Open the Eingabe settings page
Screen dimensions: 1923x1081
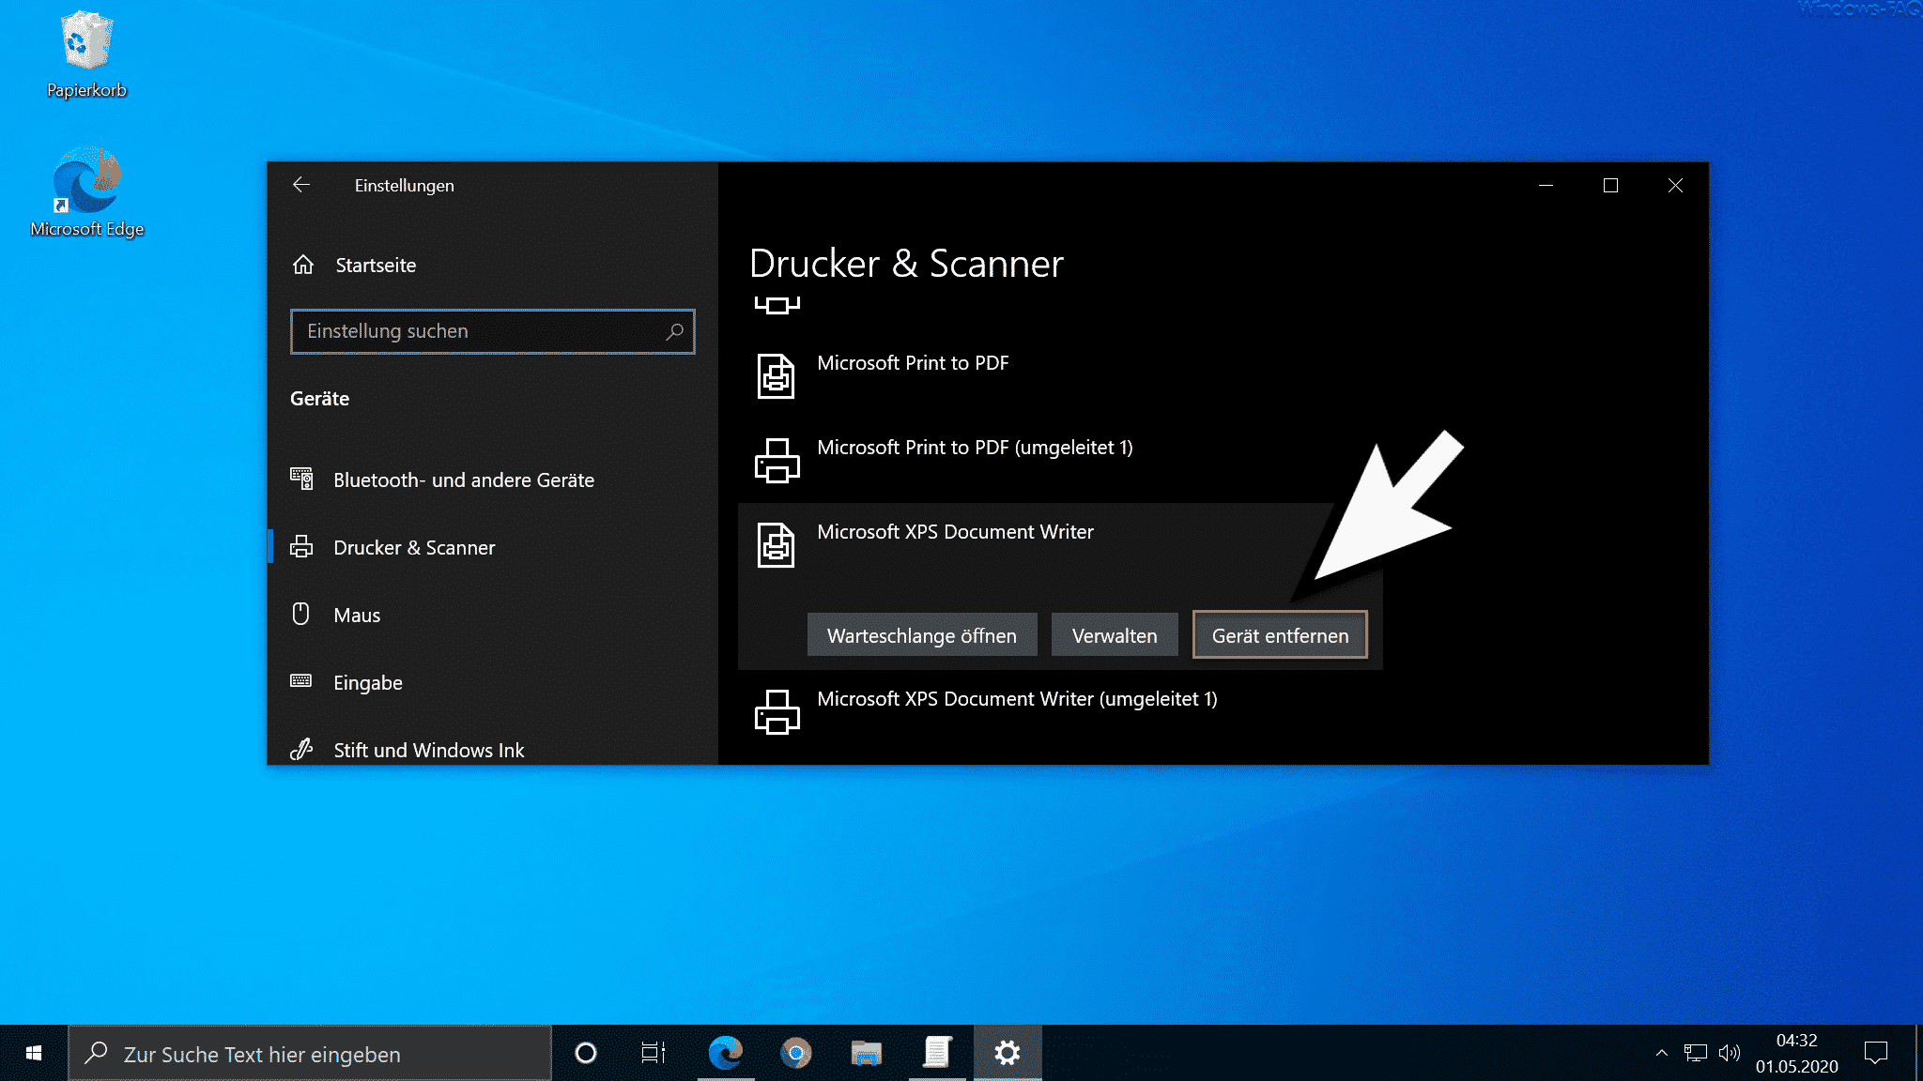coord(368,682)
